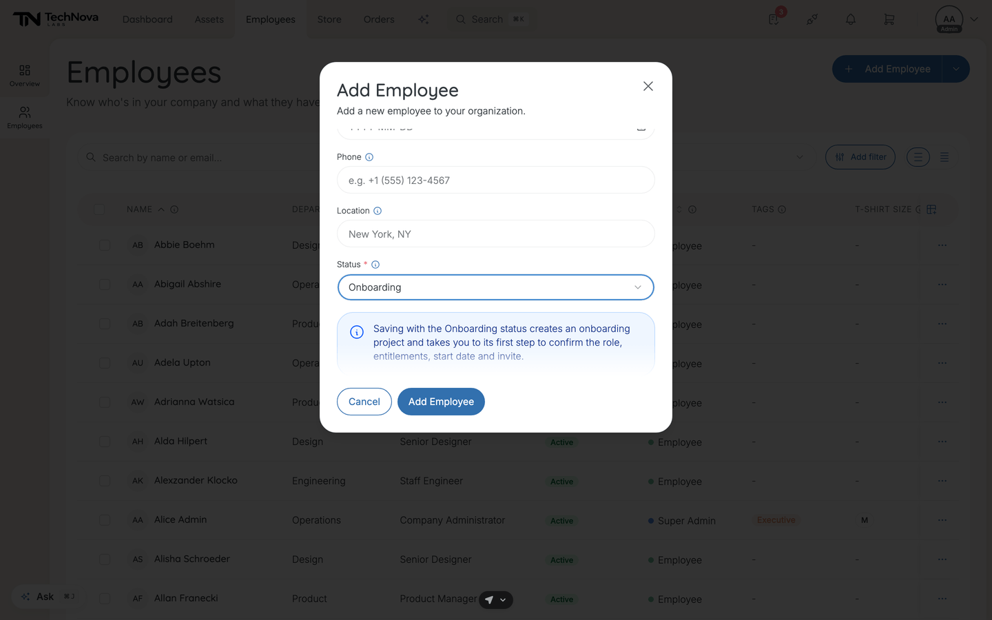The height and width of the screenshot is (620, 992).
Task: Click the Location field info icon
Action: (378, 211)
